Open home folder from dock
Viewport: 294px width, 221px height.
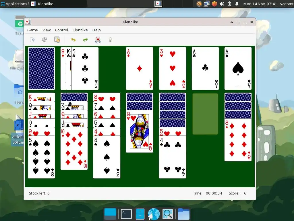tap(183, 214)
